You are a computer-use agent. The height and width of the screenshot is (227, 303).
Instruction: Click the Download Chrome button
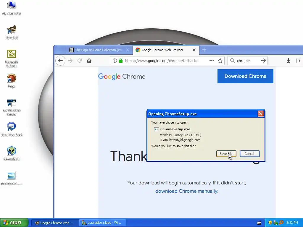(x=245, y=76)
